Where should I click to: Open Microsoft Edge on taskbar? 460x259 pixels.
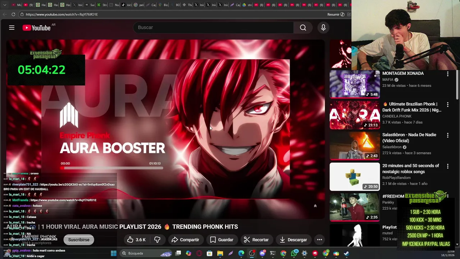pyautogui.click(x=241, y=253)
